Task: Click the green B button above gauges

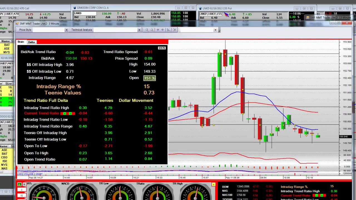Action: [x=19, y=184]
